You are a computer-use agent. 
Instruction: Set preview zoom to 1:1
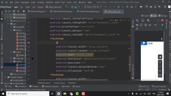[160, 71]
